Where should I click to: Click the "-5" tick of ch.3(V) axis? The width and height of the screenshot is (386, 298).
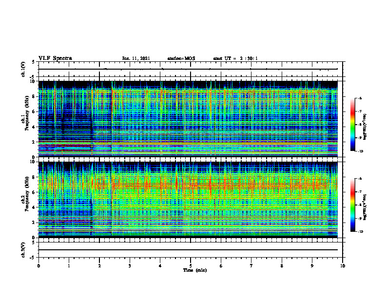[33, 258]
